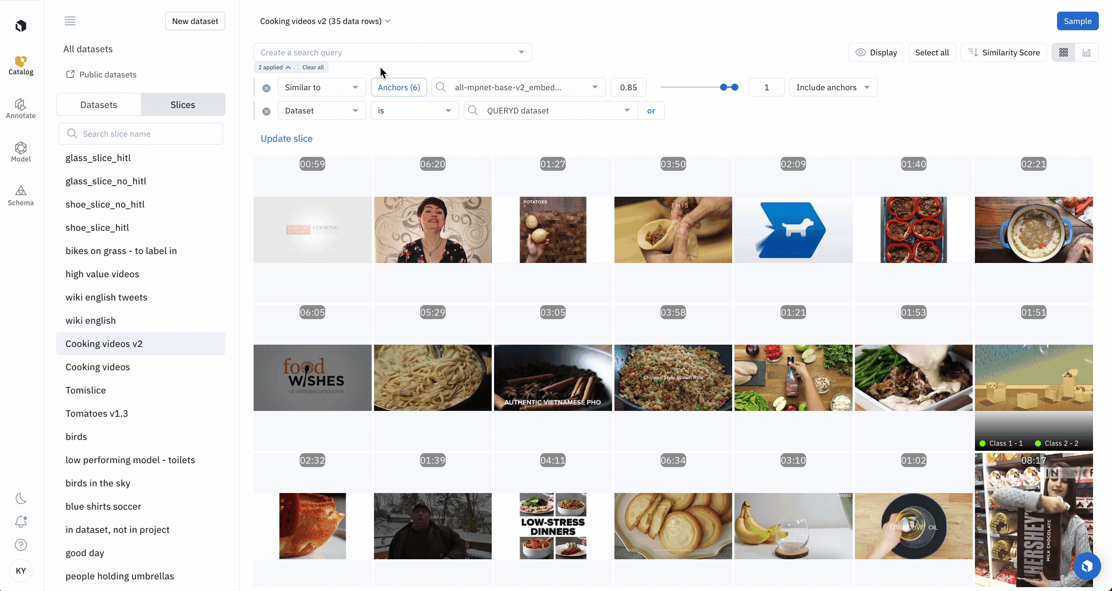Select the Cooking videos slice
1112x591 pixels.
click(98, 367)
